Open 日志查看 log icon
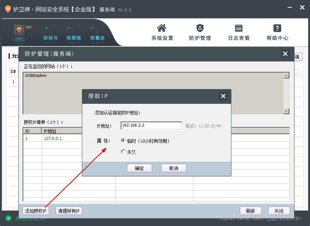Screen dimensions: 310x226 pos(238,29)
